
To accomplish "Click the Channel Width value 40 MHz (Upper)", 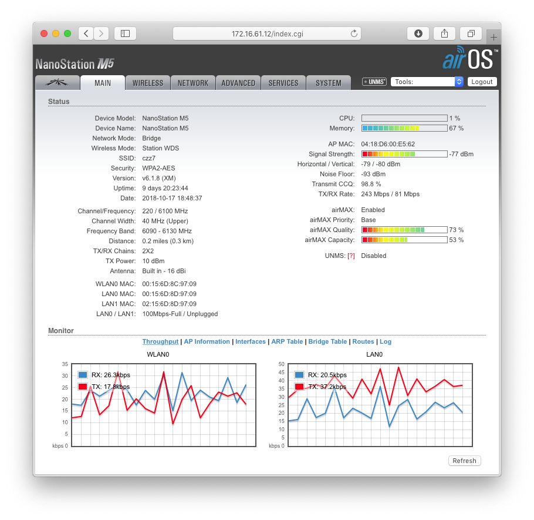I will [x=165, y=221].
